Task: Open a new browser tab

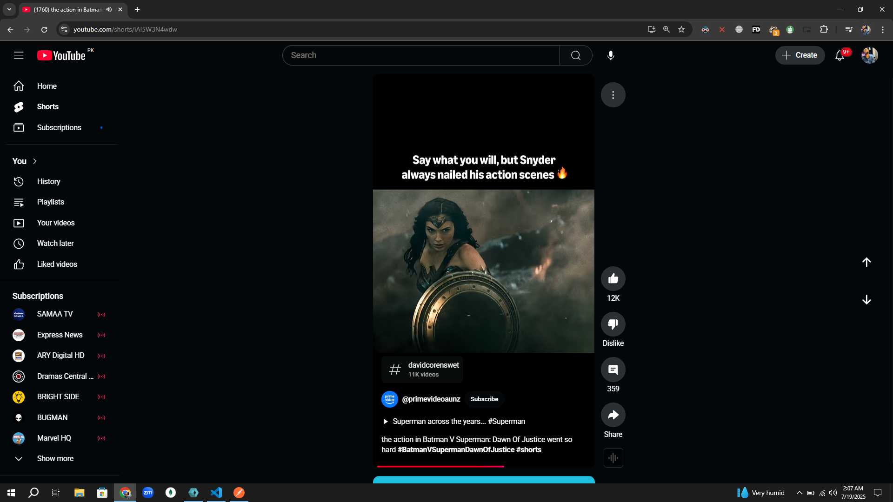Action: (137, 9)
